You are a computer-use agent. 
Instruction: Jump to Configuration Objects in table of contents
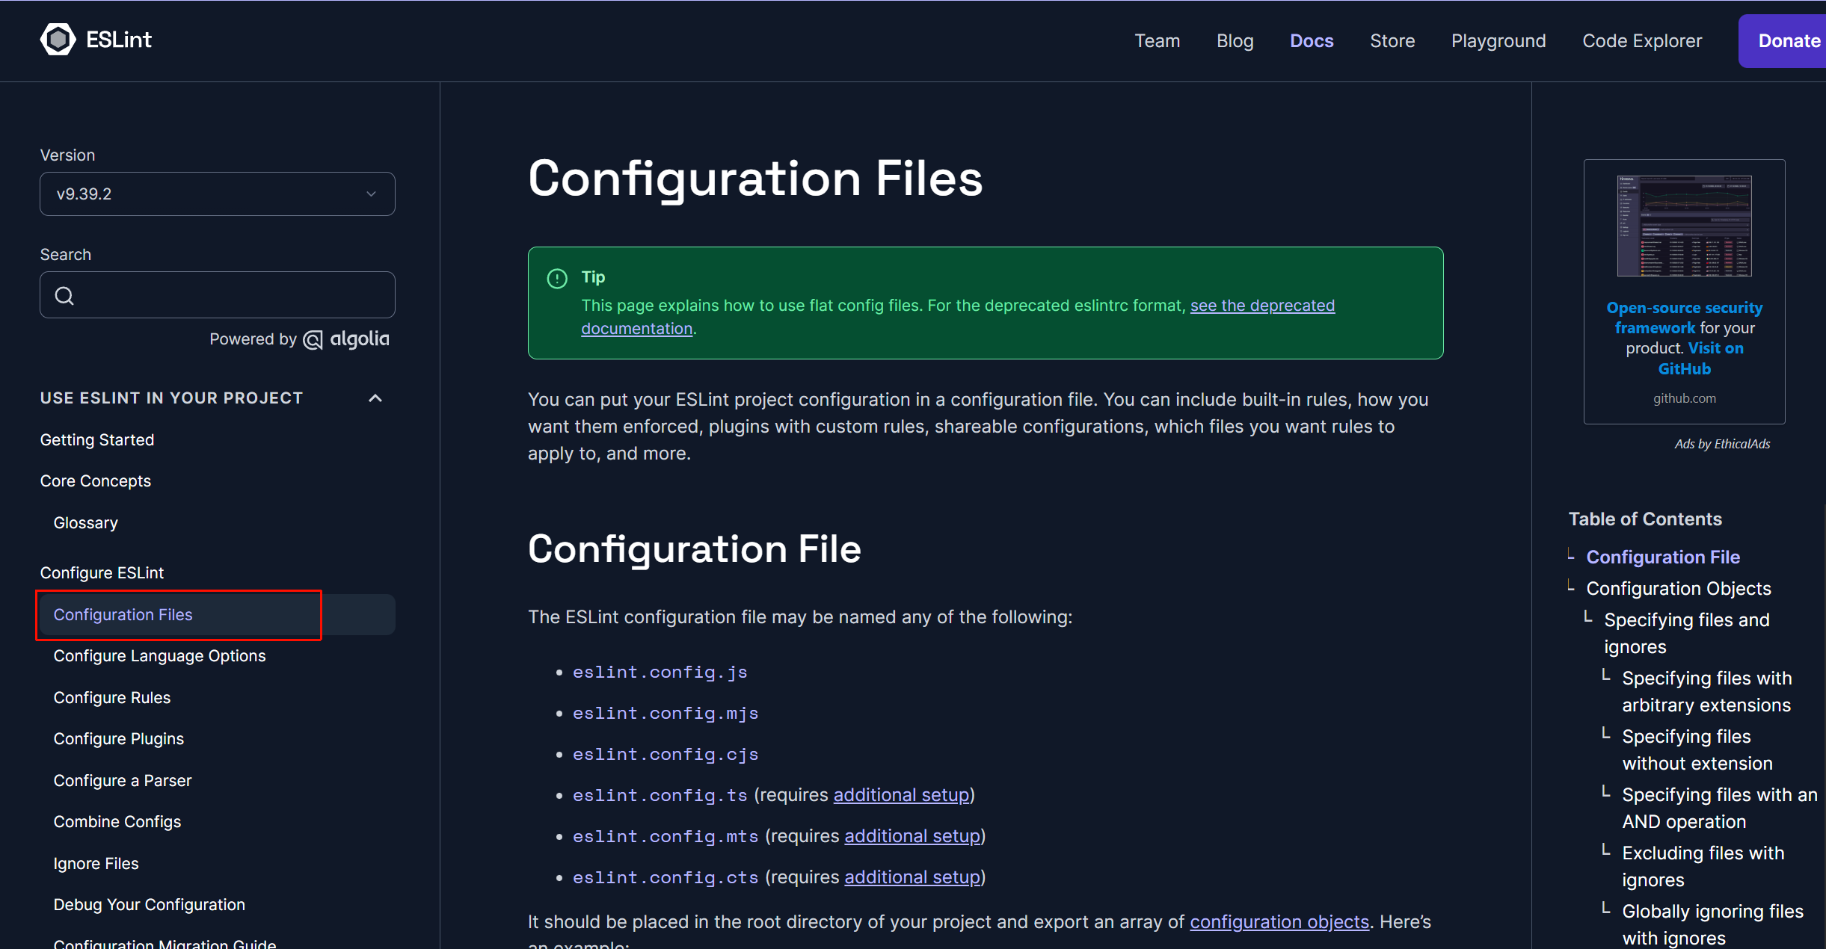[1678, 589]
